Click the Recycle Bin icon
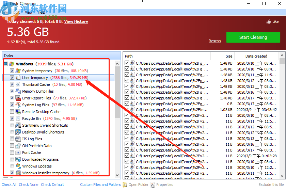The image size is (286, 191). pyautogui.click(x=18, y=118)
